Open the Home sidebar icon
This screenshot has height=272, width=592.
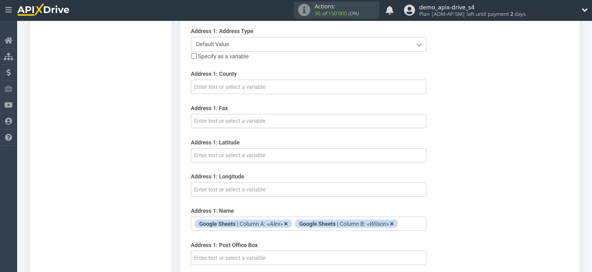click(8, 40)
